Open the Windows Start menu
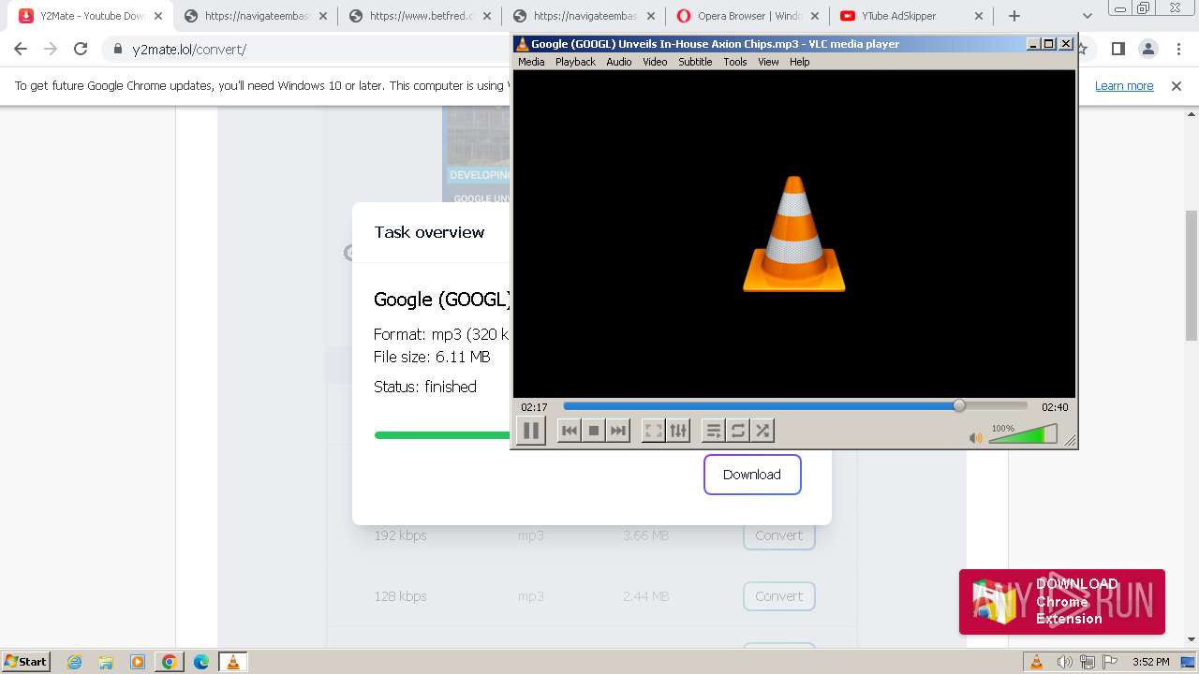This screenshot has width=1199, height=674. click(x=26, y=662)
